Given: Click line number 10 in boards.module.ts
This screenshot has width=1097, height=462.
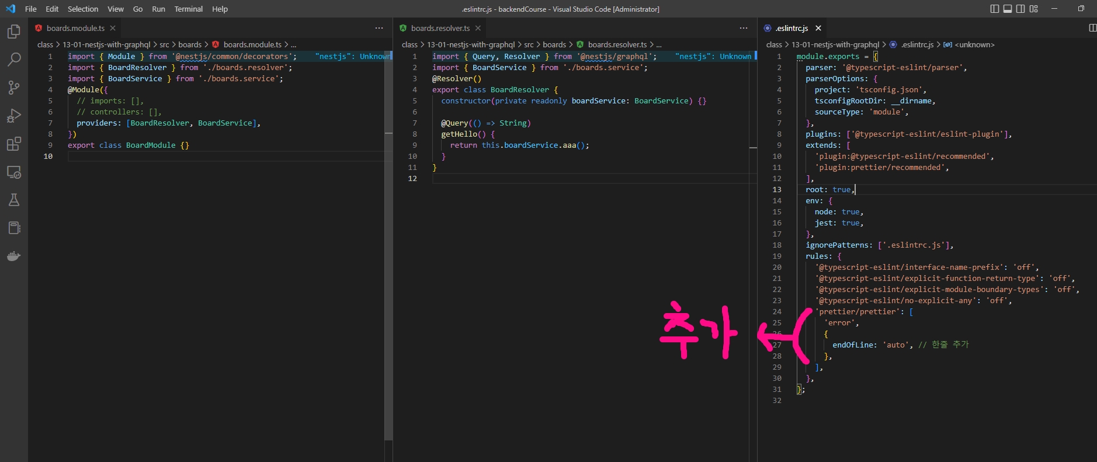Looking at the screenshot, I should tap(48, 157).
